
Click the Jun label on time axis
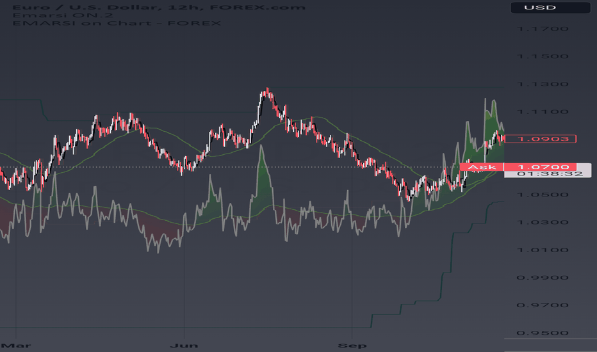tap(184, 346)
